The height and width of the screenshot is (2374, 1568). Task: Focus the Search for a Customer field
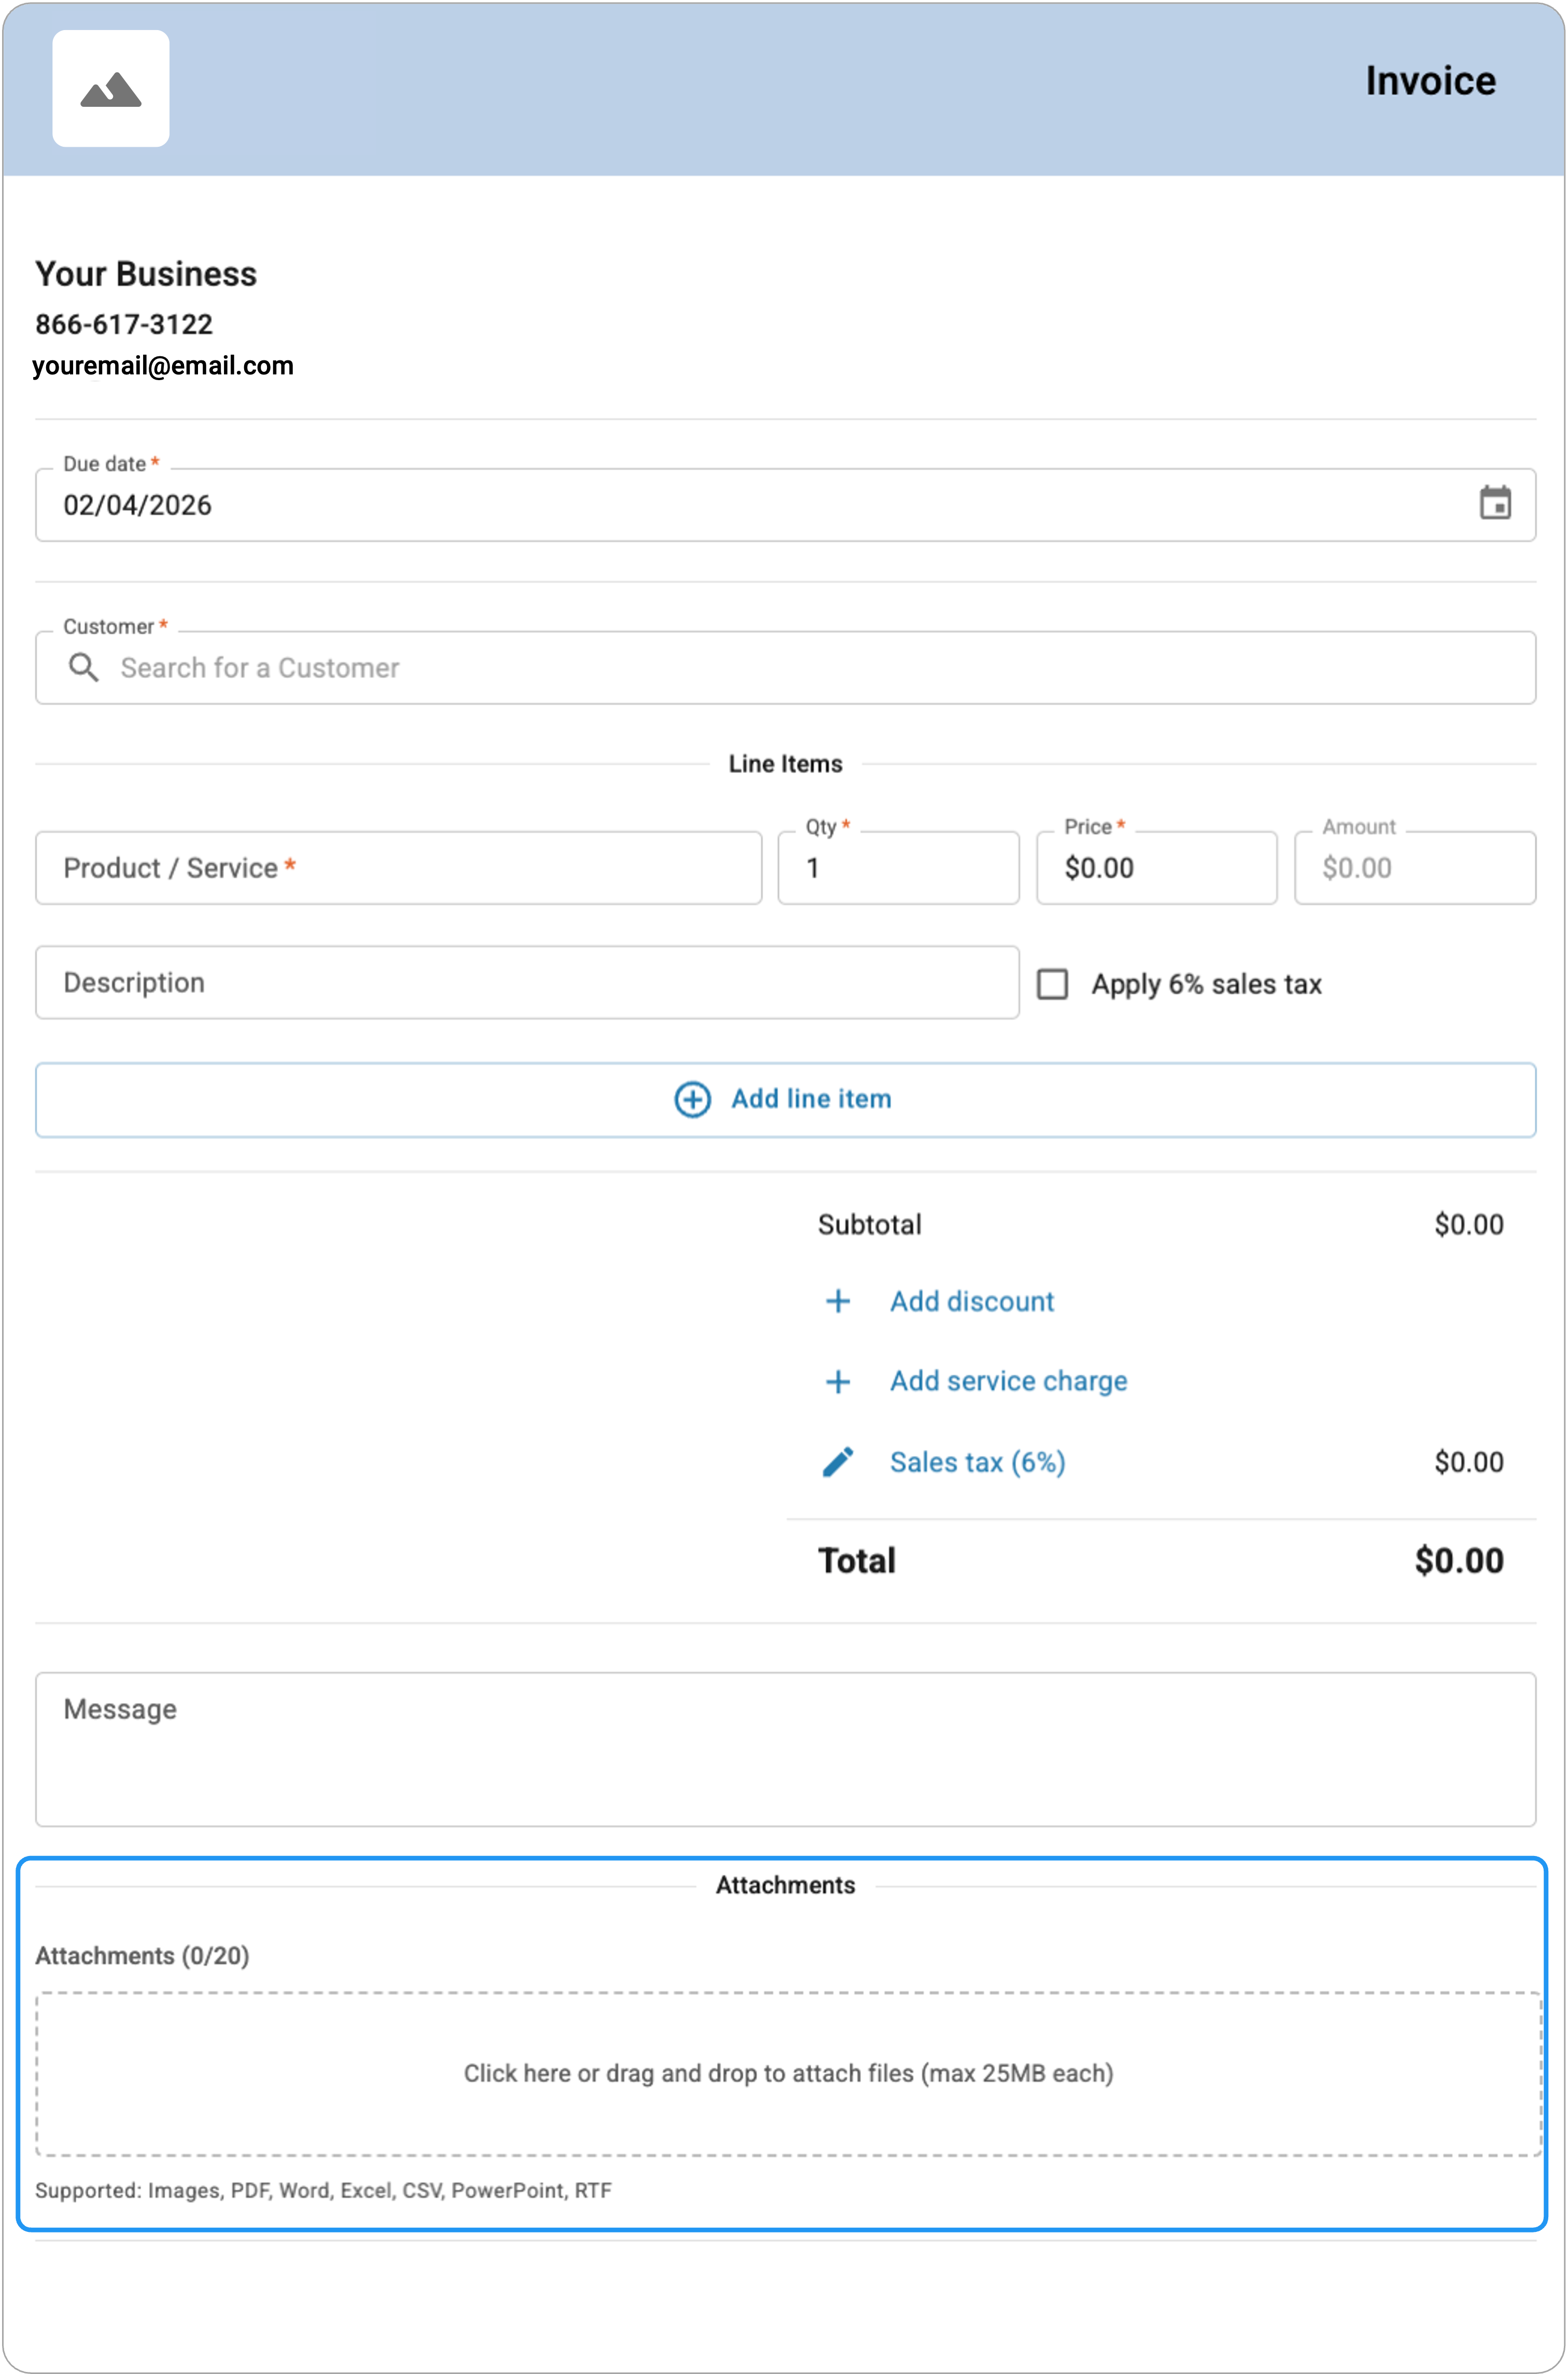coord(785,667)
